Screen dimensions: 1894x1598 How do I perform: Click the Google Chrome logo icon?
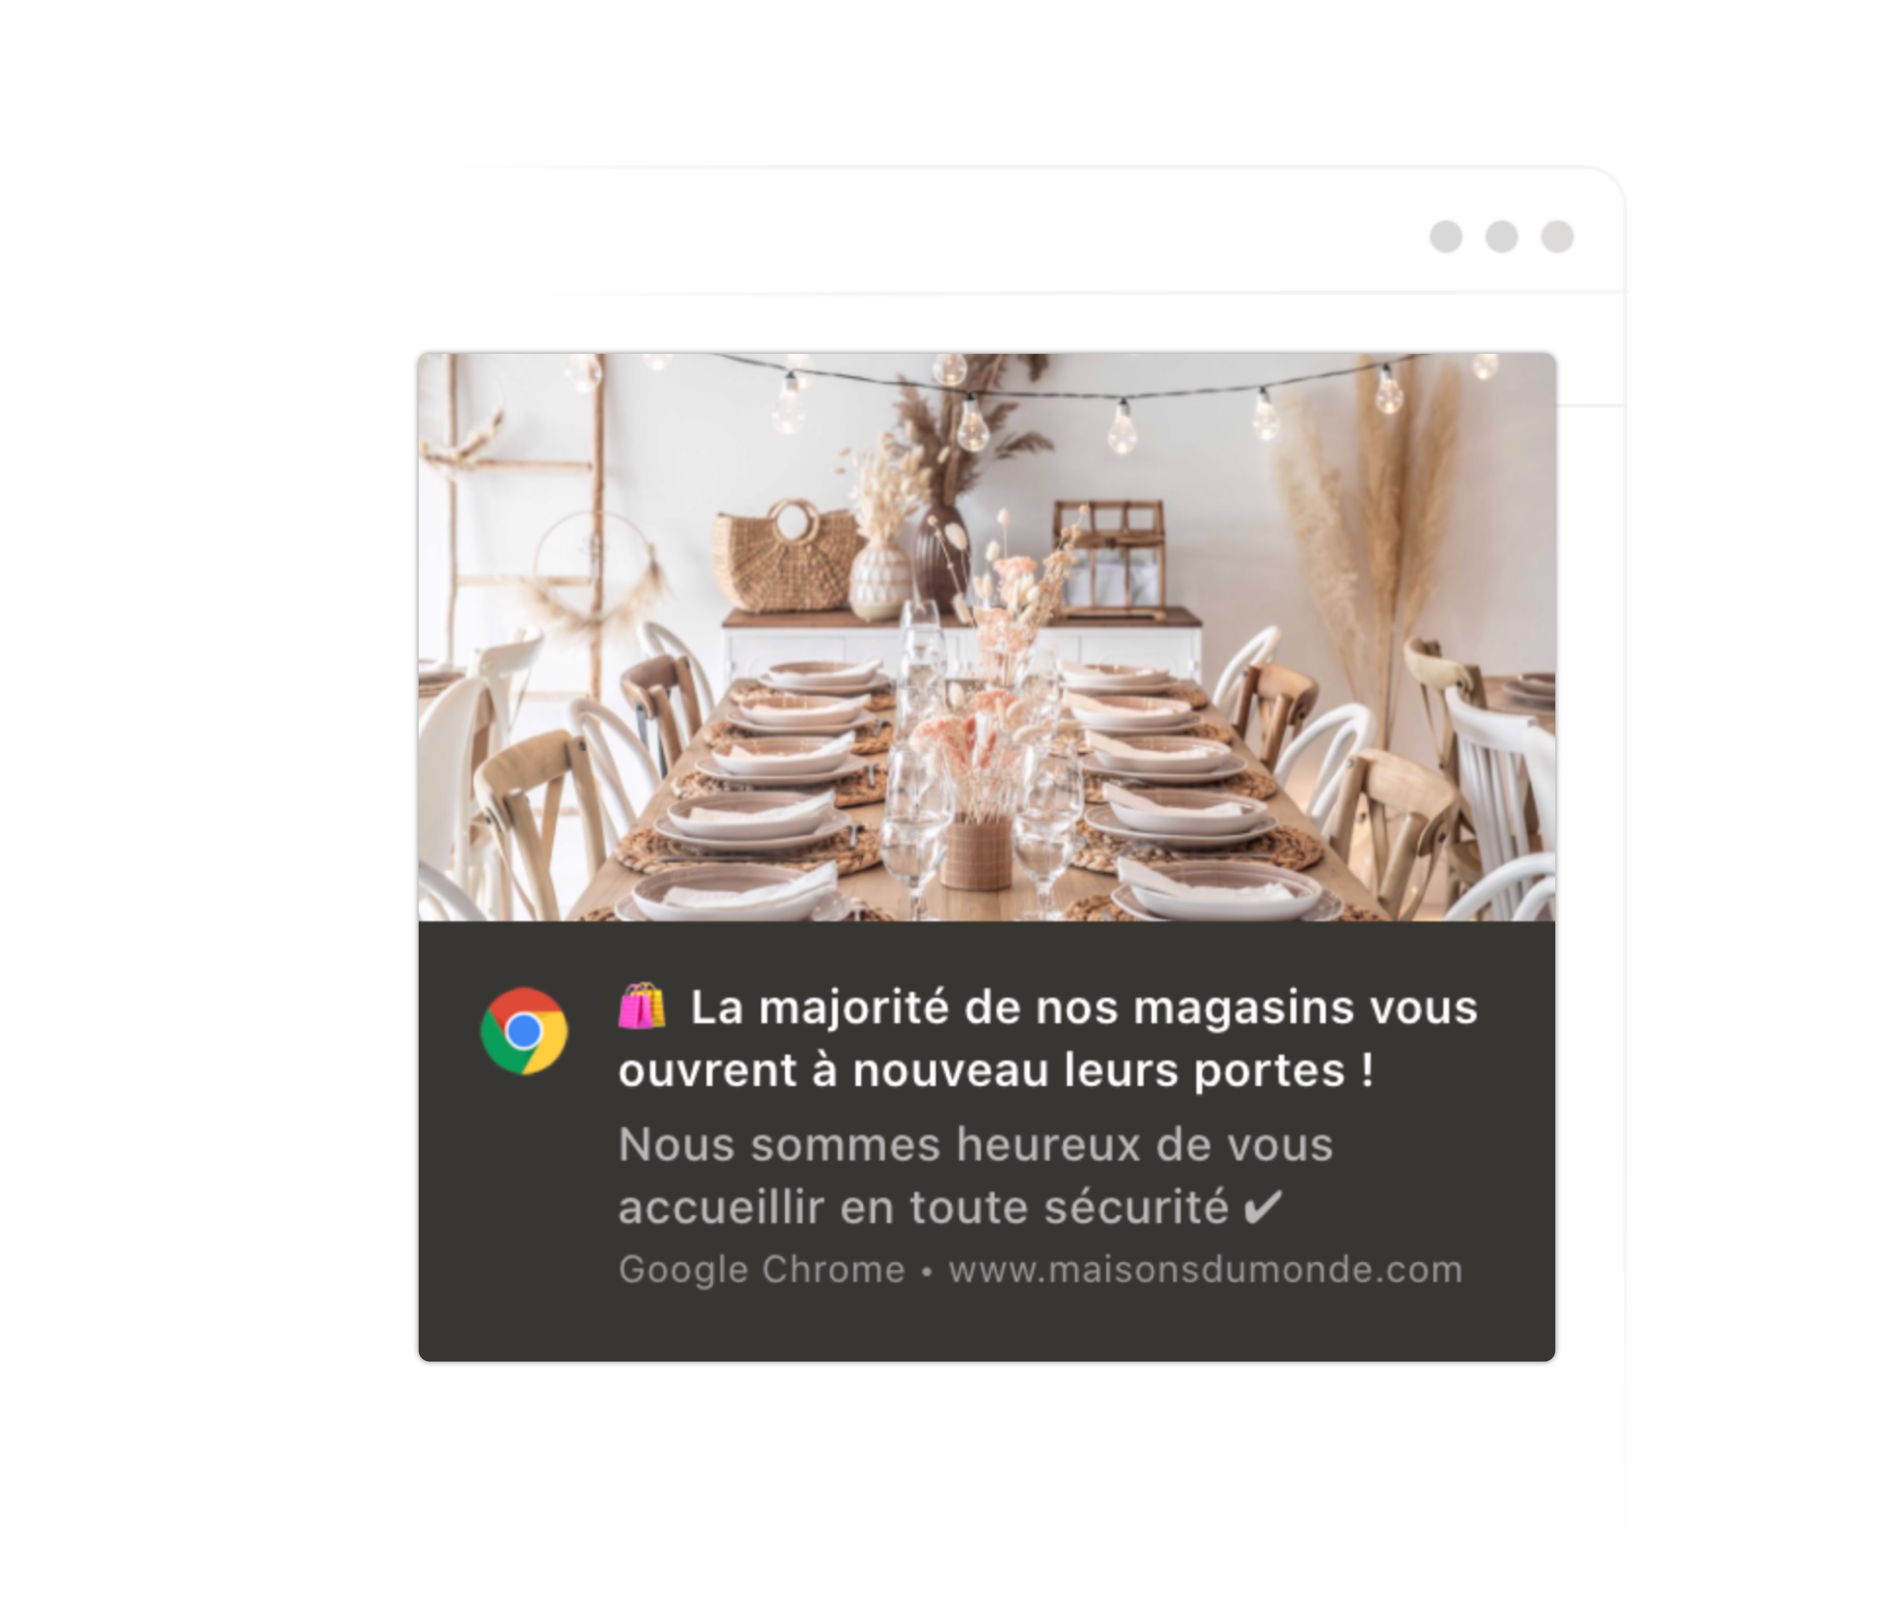(x=523, y=1031)
